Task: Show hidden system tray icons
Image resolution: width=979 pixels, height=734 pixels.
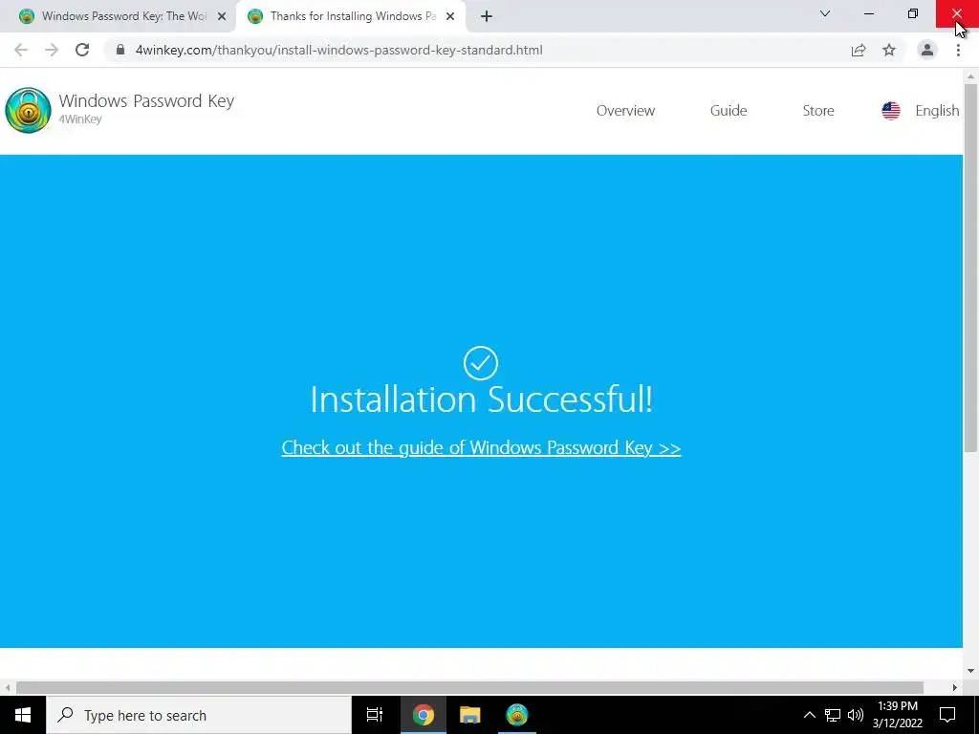Action: tap(809, 715)
